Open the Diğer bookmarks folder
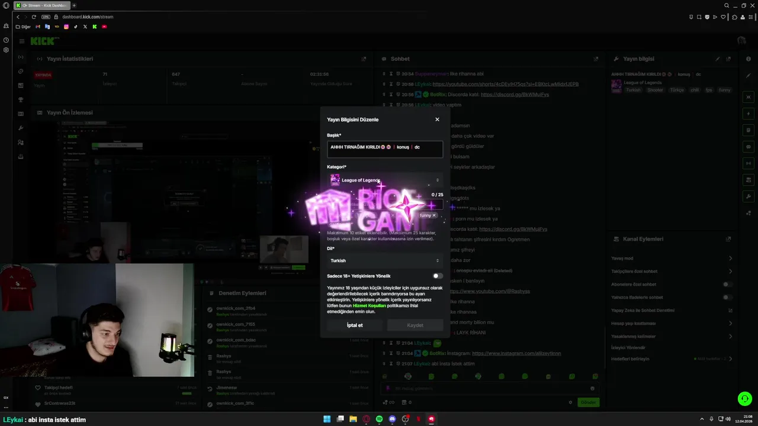Screen dimensions: 758x426 pos(23,27)
